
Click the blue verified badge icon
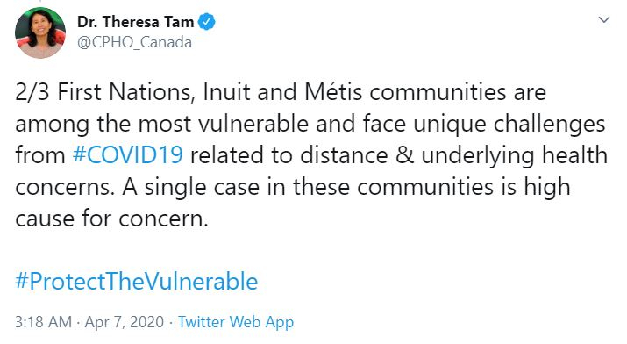pyautogui.click(x=207, y=22)
